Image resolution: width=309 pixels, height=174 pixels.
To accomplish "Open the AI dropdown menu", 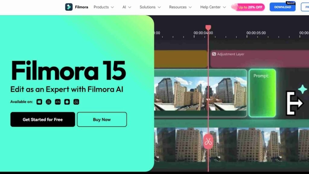I will (x=127, y=7).
